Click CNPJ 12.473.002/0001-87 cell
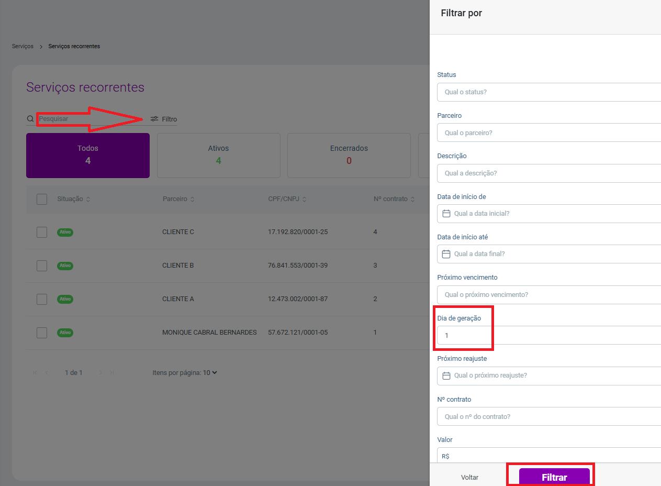The width and height of the screenshot is (661, 486). coord(298,299)
